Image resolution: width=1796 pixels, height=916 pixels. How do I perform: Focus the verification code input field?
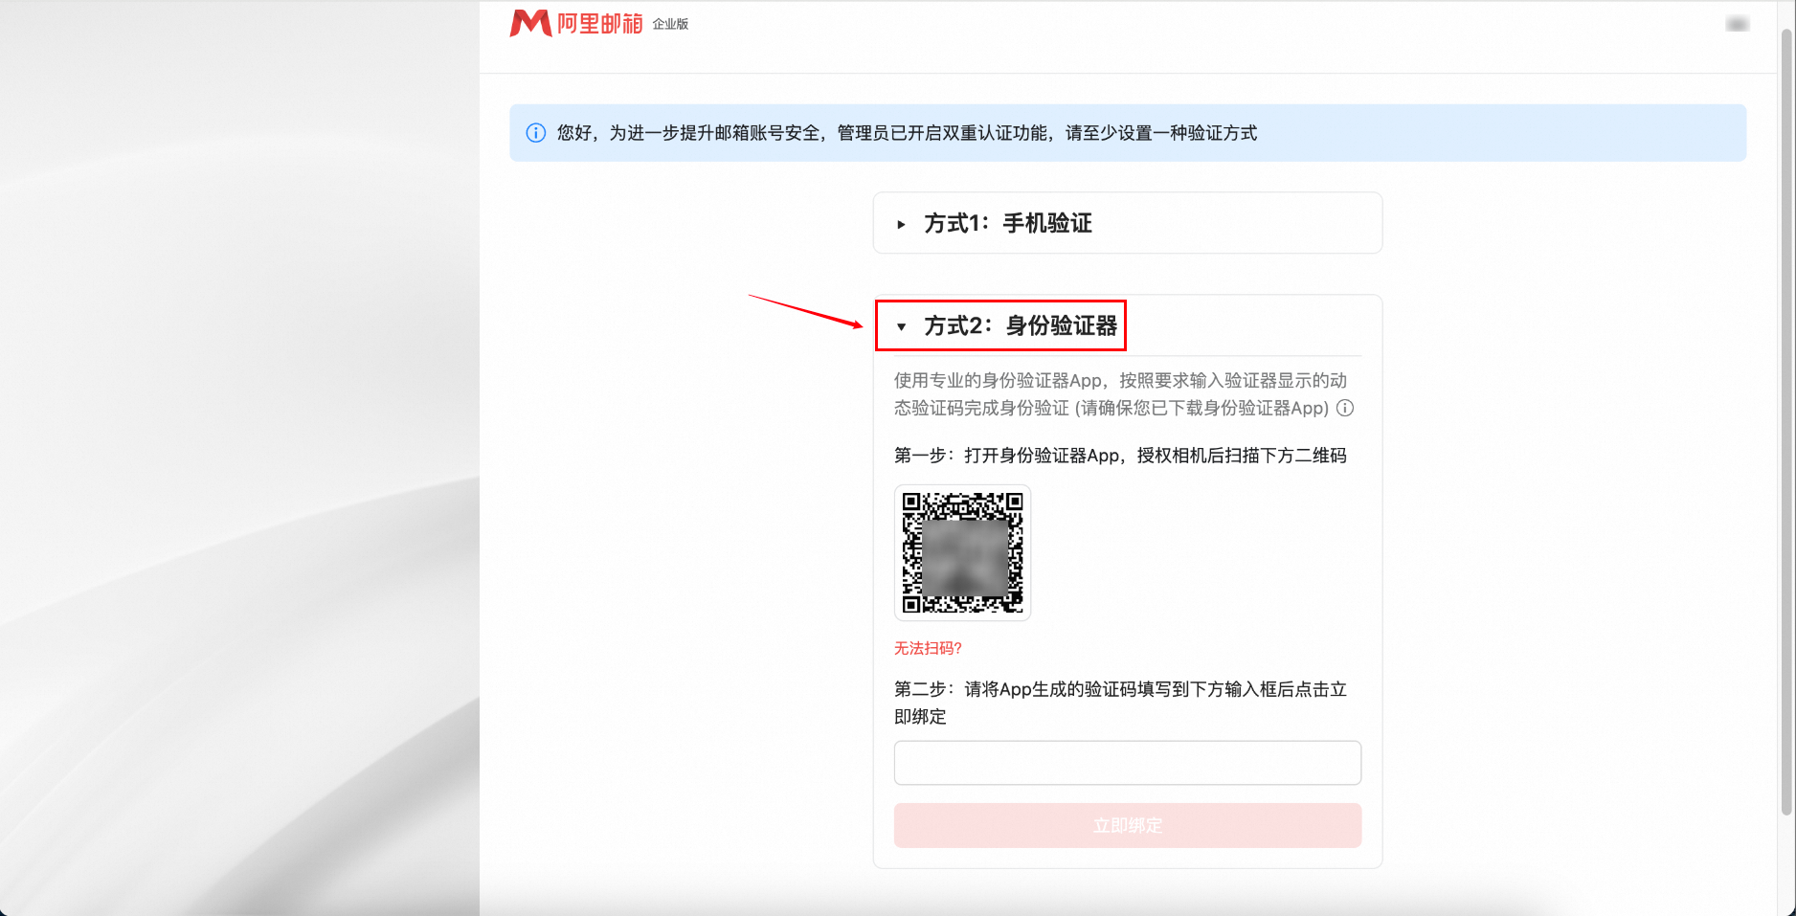coord(1127,763)
